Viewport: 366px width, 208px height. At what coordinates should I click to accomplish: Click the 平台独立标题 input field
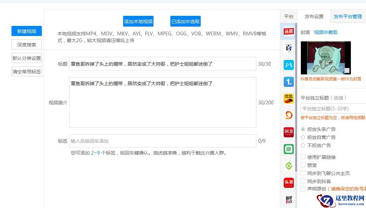point(333,108)
